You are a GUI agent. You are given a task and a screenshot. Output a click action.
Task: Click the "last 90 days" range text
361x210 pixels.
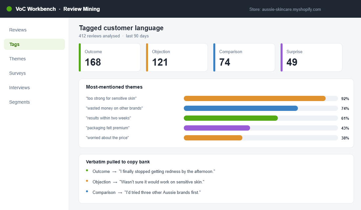pos(137,36)
